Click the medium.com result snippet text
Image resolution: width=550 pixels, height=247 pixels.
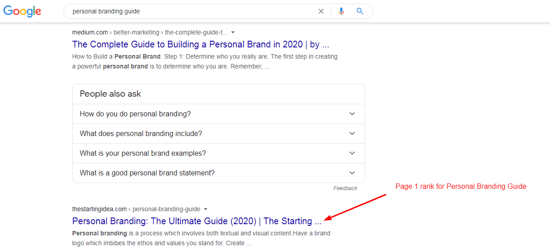[x=205, y=62]
